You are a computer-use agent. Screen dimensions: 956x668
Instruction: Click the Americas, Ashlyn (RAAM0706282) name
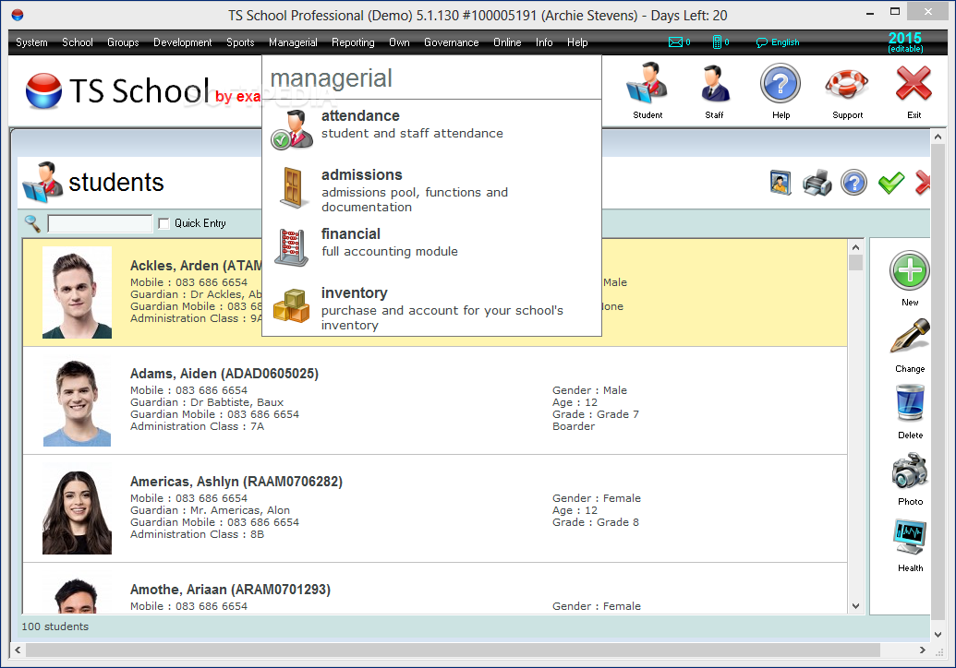[236, 481]
